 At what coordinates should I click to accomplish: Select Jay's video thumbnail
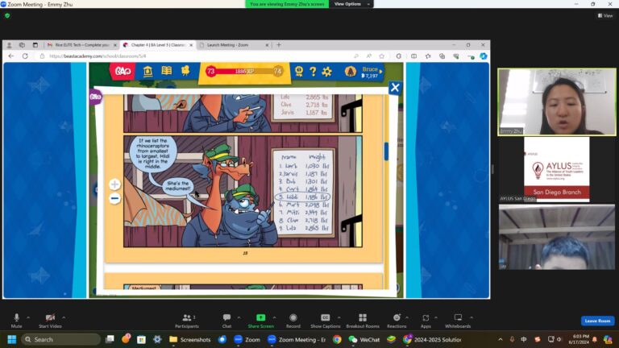tap(557, 237)
